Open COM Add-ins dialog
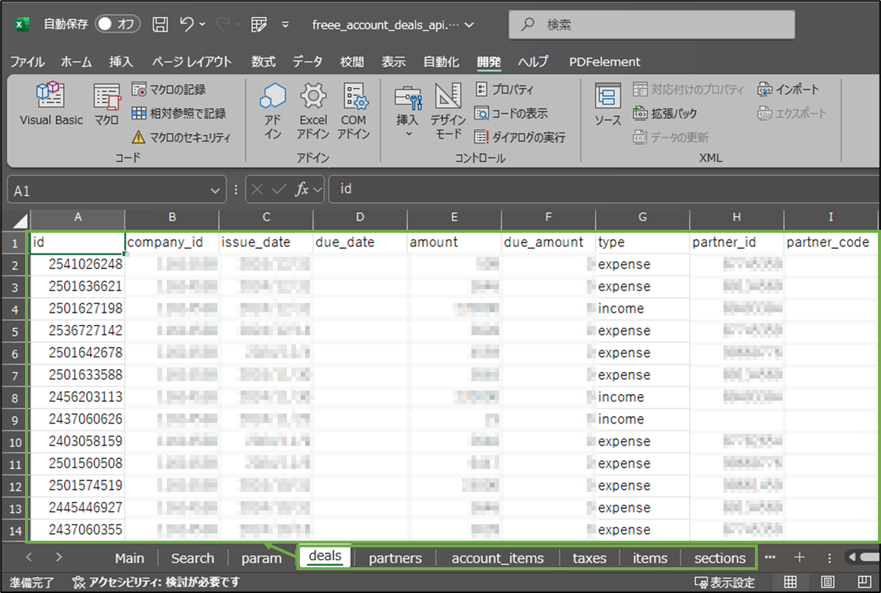 [353, 110]
